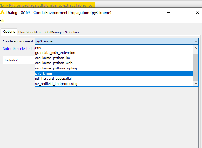Select highlighted py3_knime list entry

coord(114,73)
